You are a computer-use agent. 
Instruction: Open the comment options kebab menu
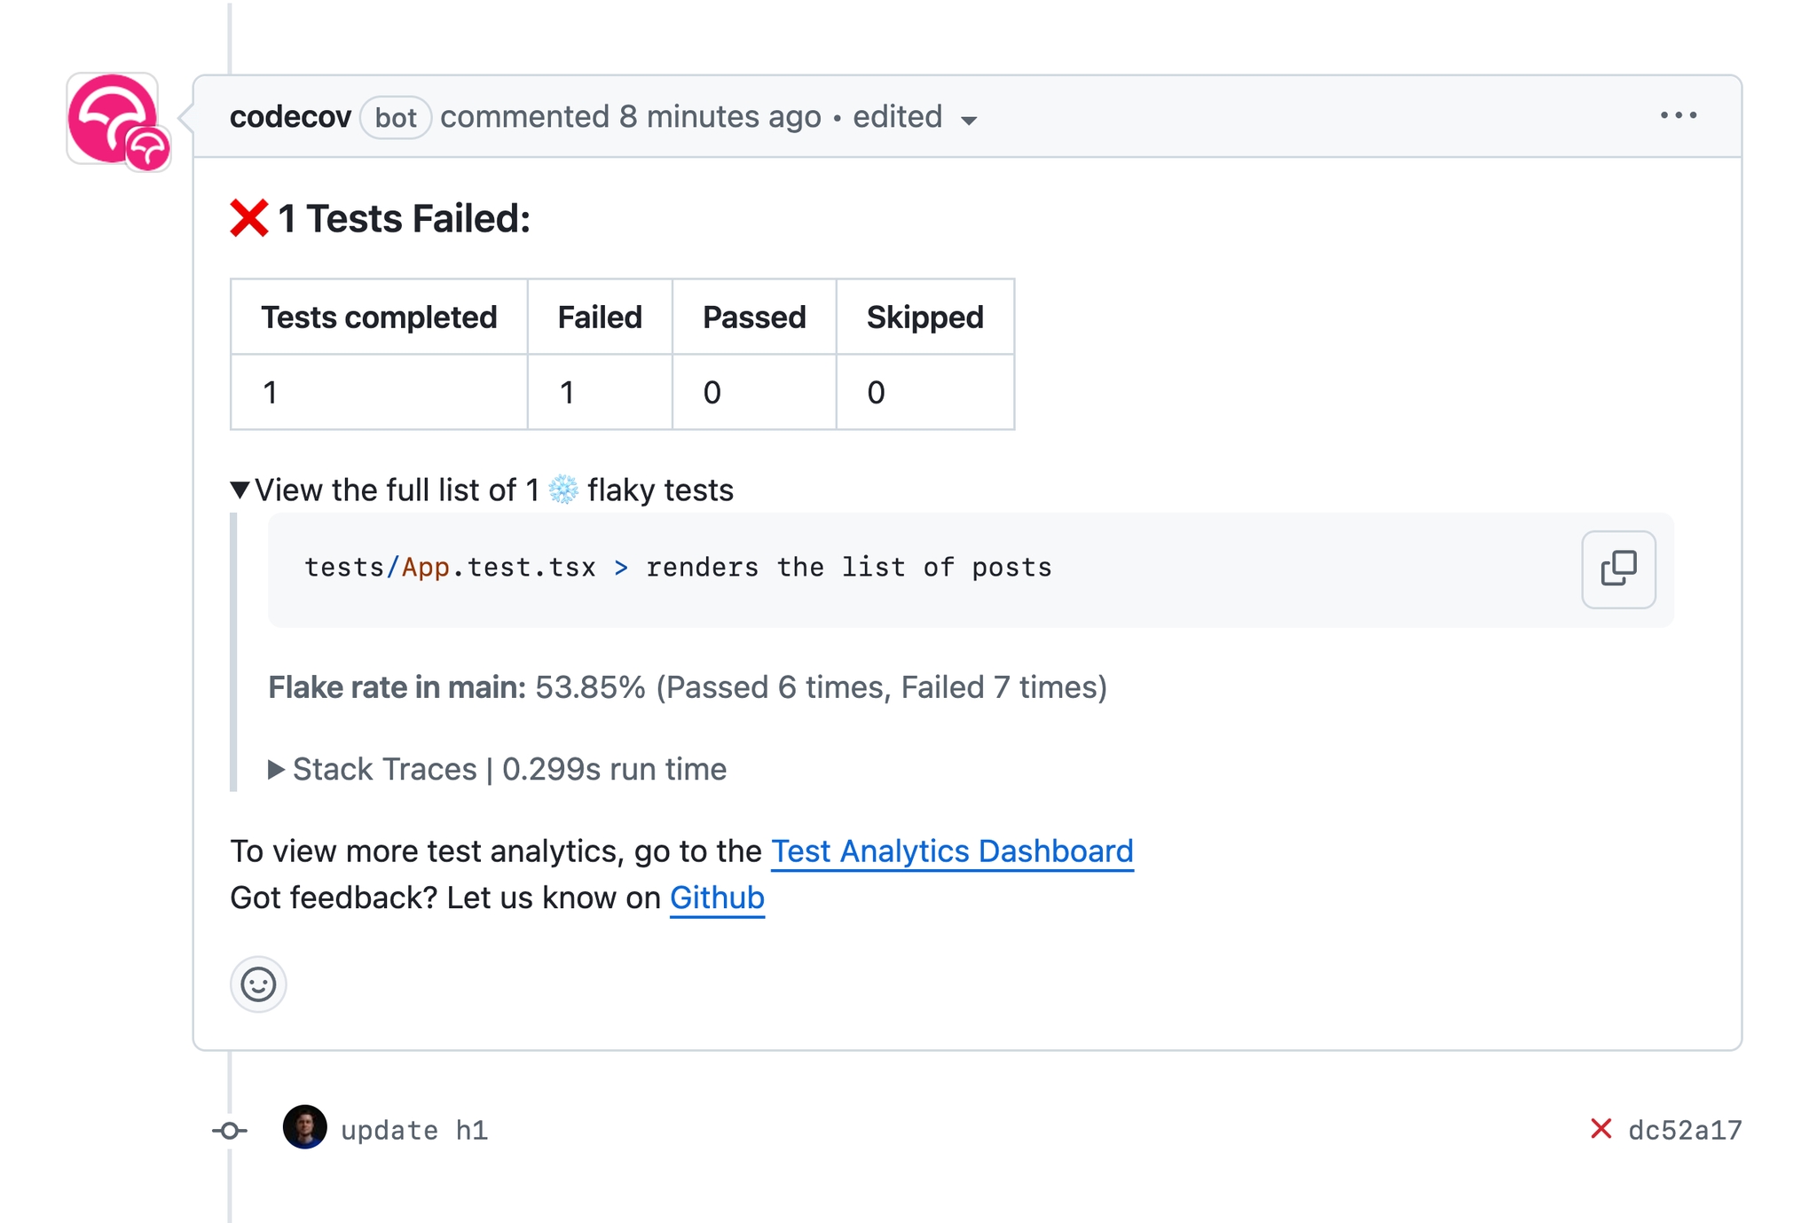[1680, 115]
